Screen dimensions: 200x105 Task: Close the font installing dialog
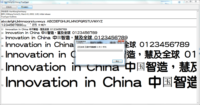[x=121, y=41]
